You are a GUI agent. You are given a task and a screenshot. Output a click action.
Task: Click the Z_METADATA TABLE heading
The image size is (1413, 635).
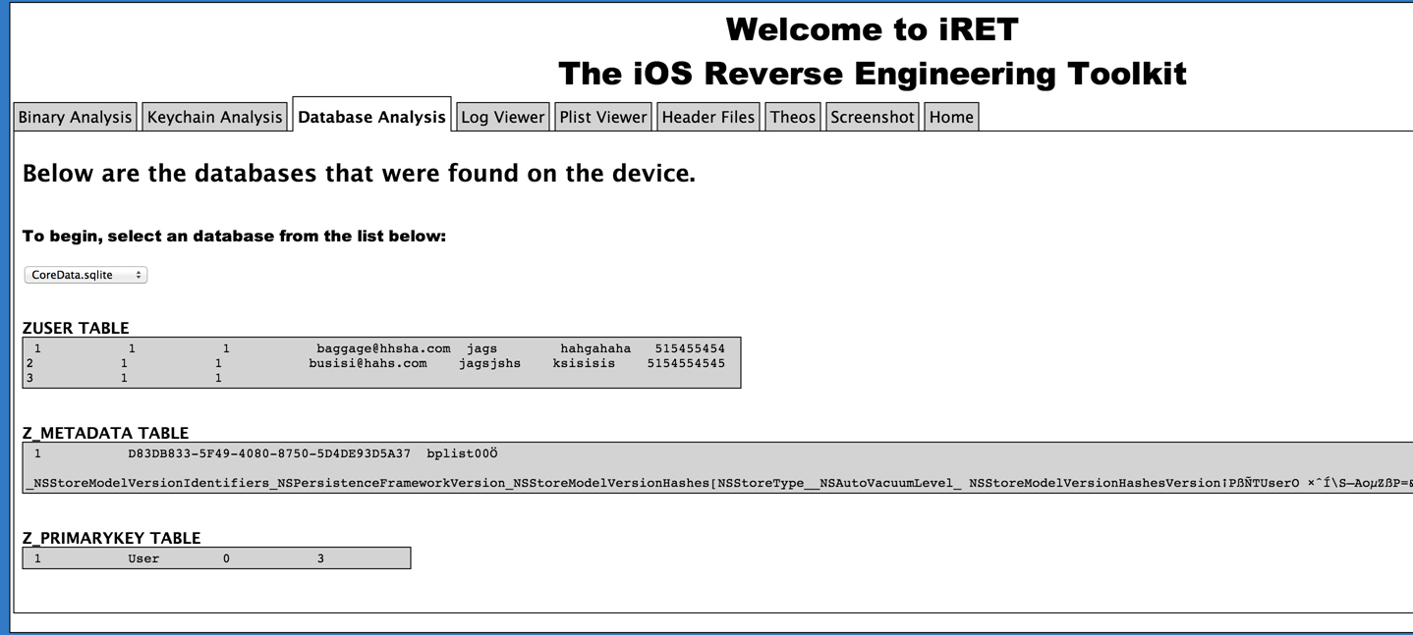105,433
